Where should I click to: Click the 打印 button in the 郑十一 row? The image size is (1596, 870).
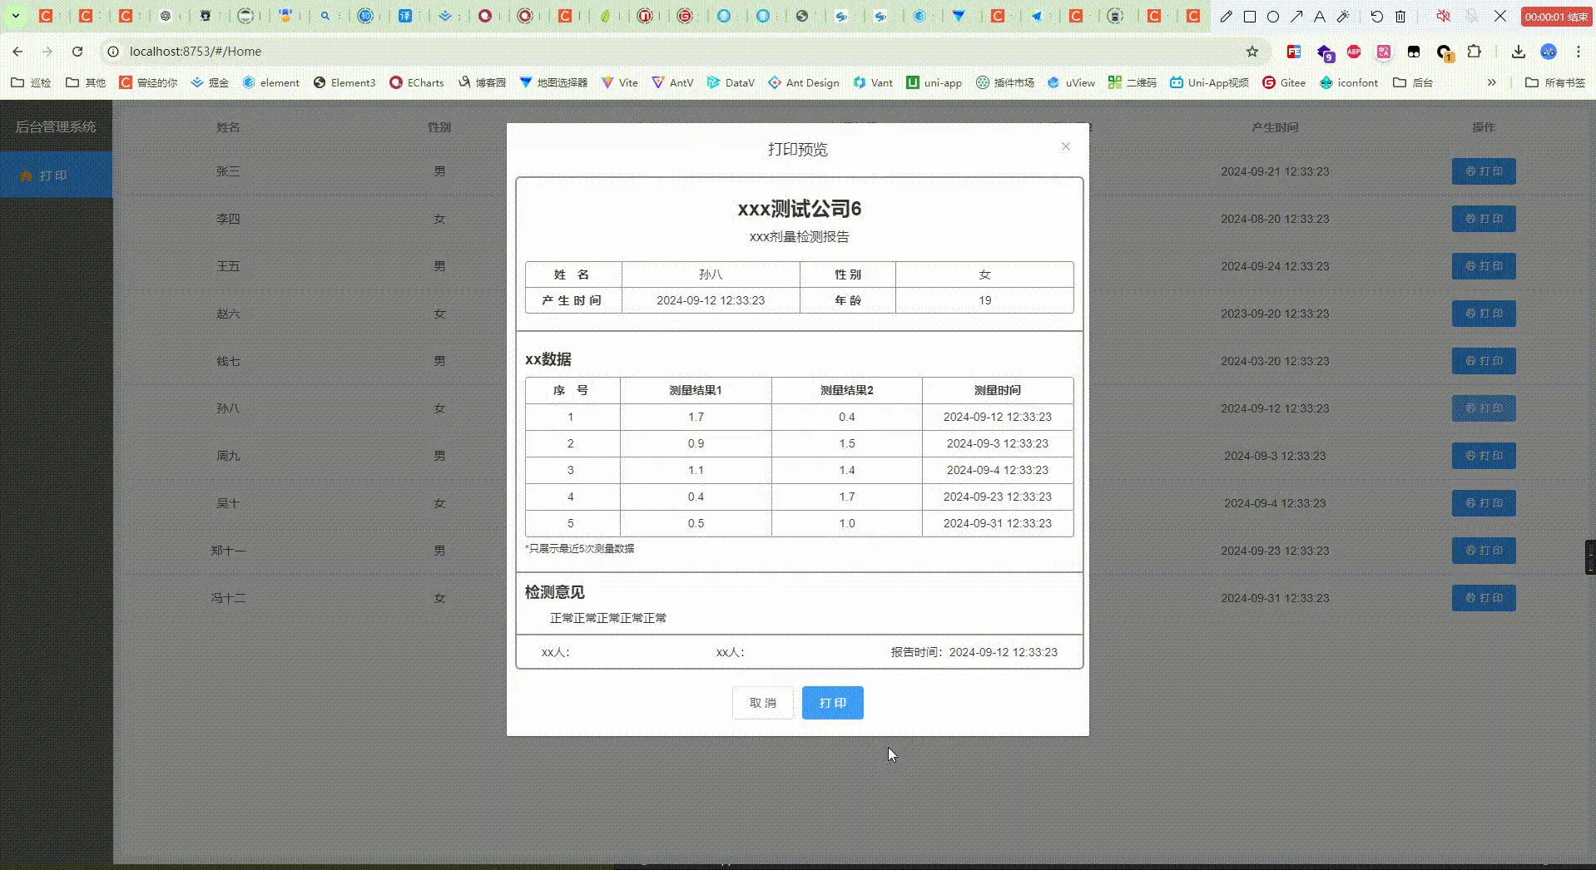(x=1484, y=551)
